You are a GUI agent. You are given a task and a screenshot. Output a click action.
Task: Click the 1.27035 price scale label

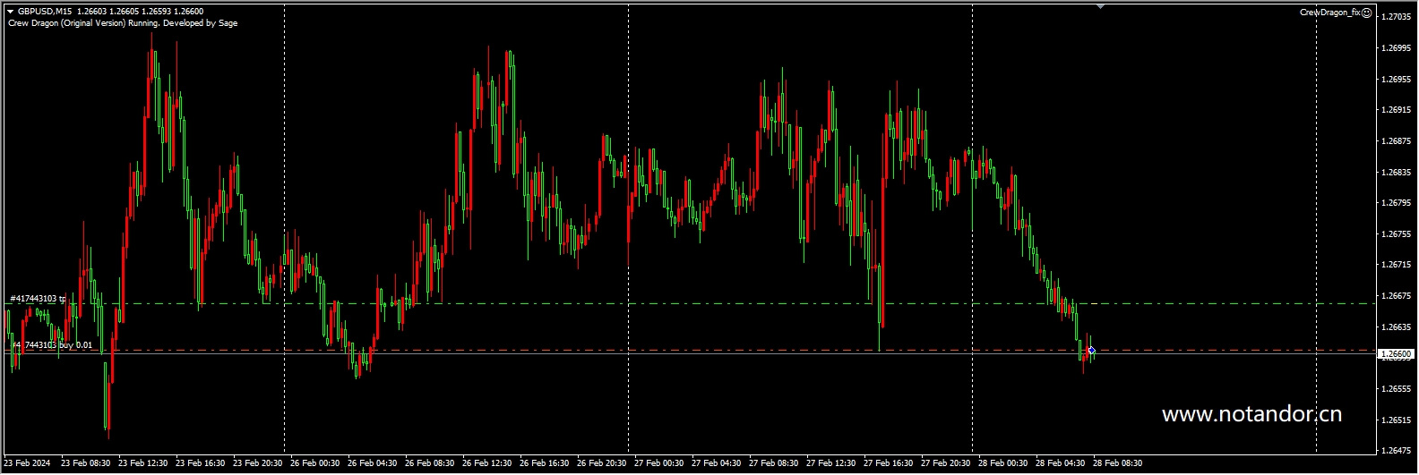[1396, 17]
